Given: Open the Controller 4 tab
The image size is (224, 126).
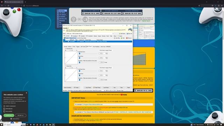Looking at the screenshot, I should (90, 36).
